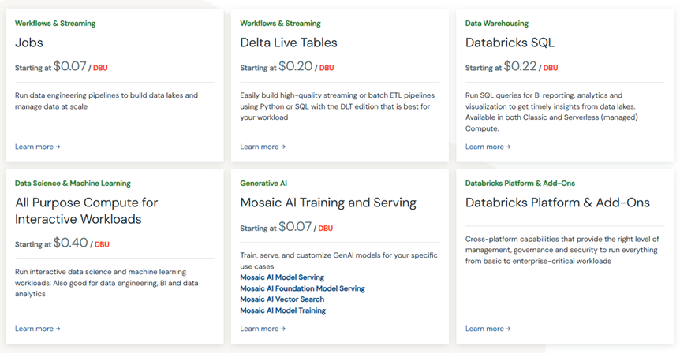Click the Generative AI category label
This screenshot has height=353, width=680.
263,184
